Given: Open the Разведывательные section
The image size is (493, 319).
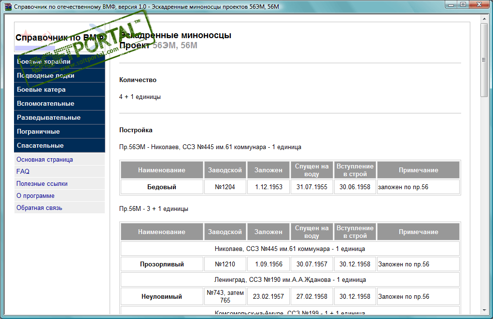Looking at the screenshot, I should click(x=59, y=118).
